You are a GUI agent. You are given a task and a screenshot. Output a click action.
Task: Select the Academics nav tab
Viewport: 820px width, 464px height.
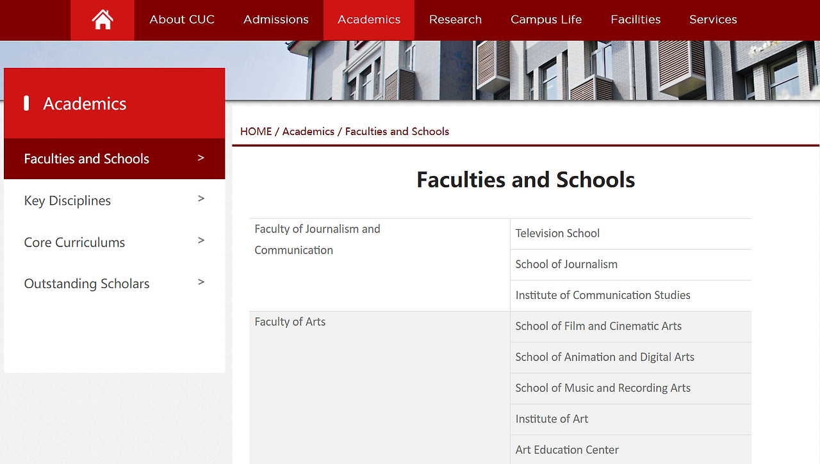tap(369, 20)
